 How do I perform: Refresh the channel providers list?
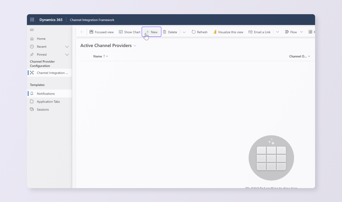tap(199, 32)
